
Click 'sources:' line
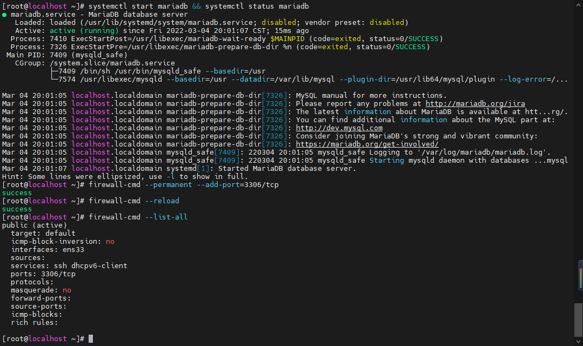(28, 258)
